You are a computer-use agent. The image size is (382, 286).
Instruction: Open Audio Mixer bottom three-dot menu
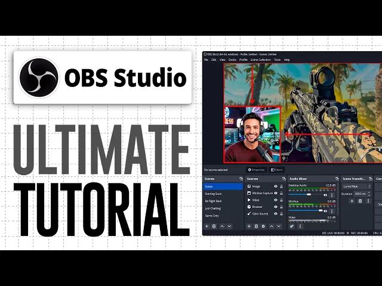[x=300, y=226]
